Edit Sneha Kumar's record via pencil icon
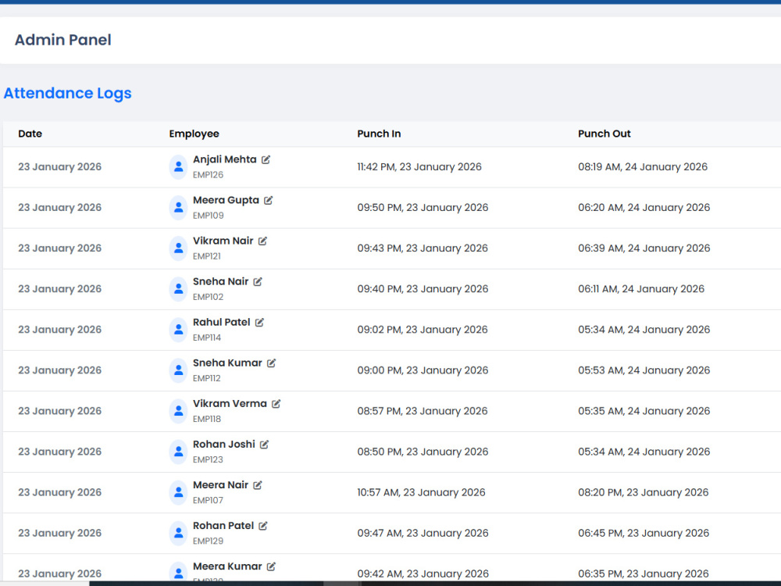This screenshot has height=586, width=781. point(272,363)
